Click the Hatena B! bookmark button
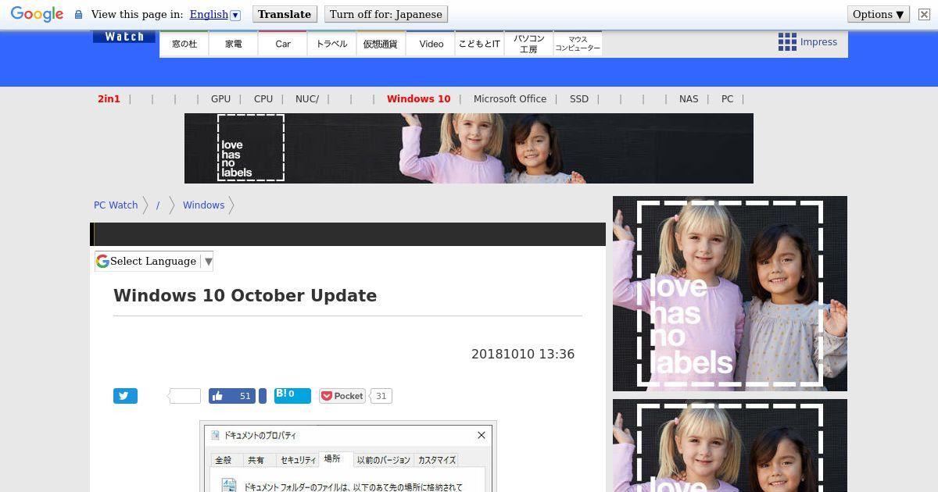 click(x=292, y=396)
